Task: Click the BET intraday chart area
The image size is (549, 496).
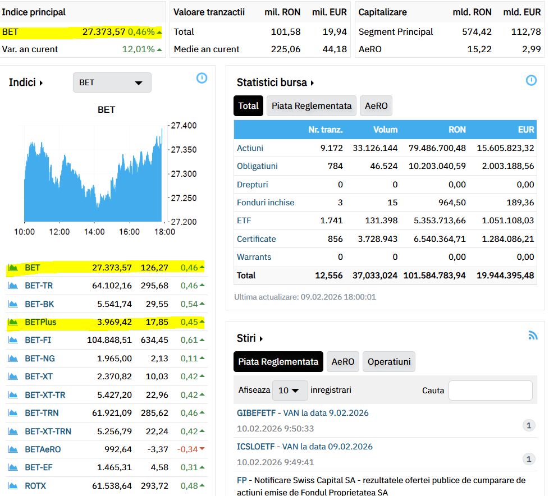Action: pyautogui.click(x=93, y=174)
